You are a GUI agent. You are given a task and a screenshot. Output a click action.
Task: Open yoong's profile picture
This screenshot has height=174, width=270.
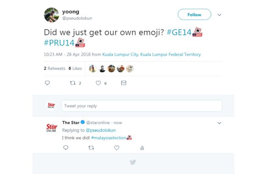coord(51,15)
